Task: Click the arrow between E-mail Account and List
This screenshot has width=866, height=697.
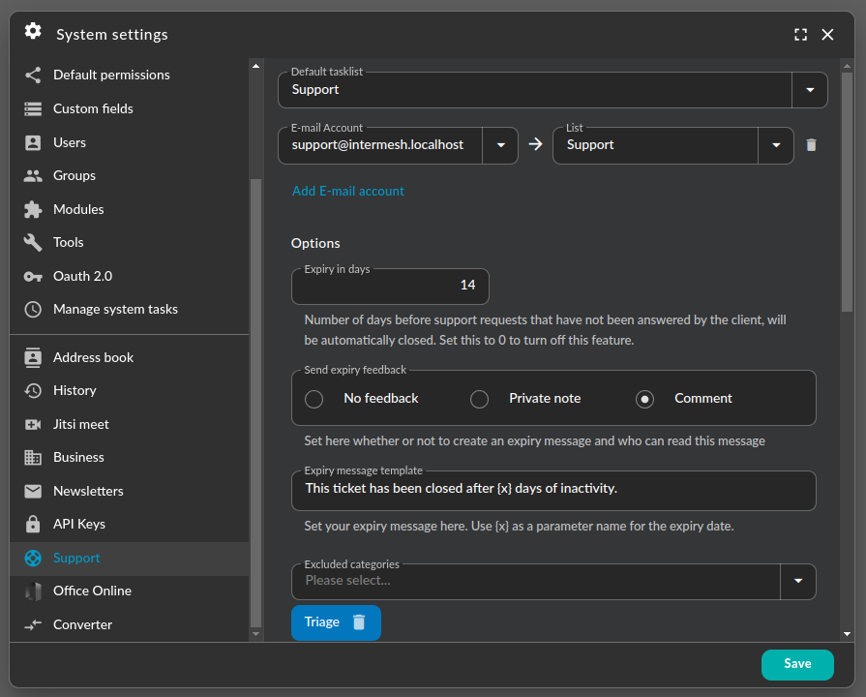Action: pyautogui.click(x=535, y=145)
